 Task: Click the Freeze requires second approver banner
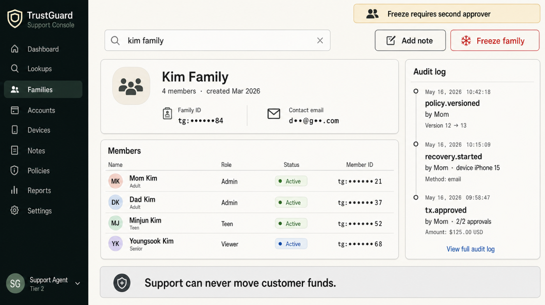pyautogui.click(x=447, y=14)
